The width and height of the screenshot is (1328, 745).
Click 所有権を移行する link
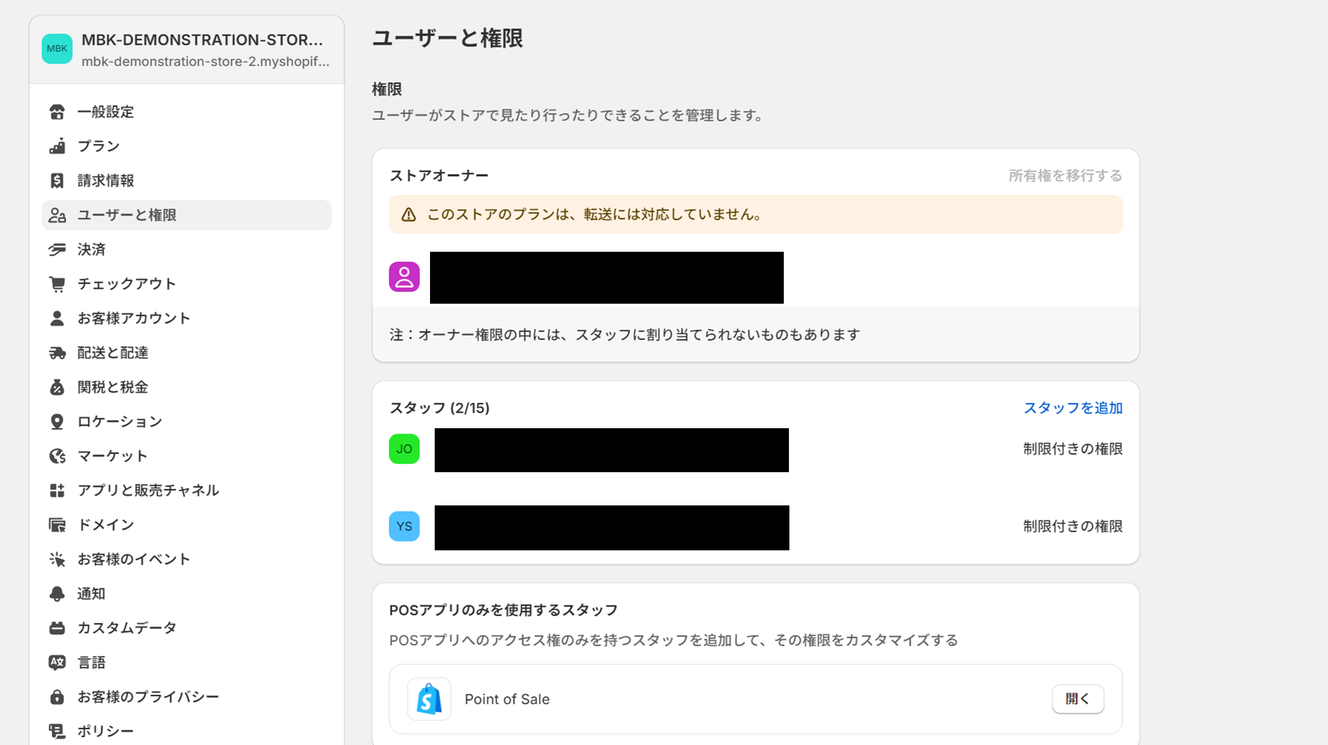(1065, 176)
